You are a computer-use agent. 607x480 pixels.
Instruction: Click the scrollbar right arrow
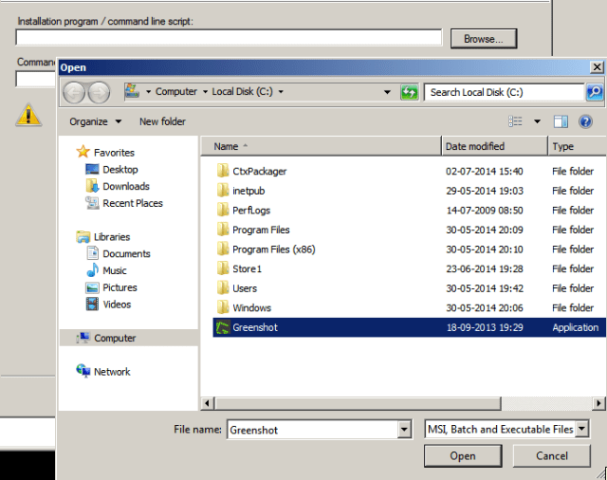[x=598, y=403]
